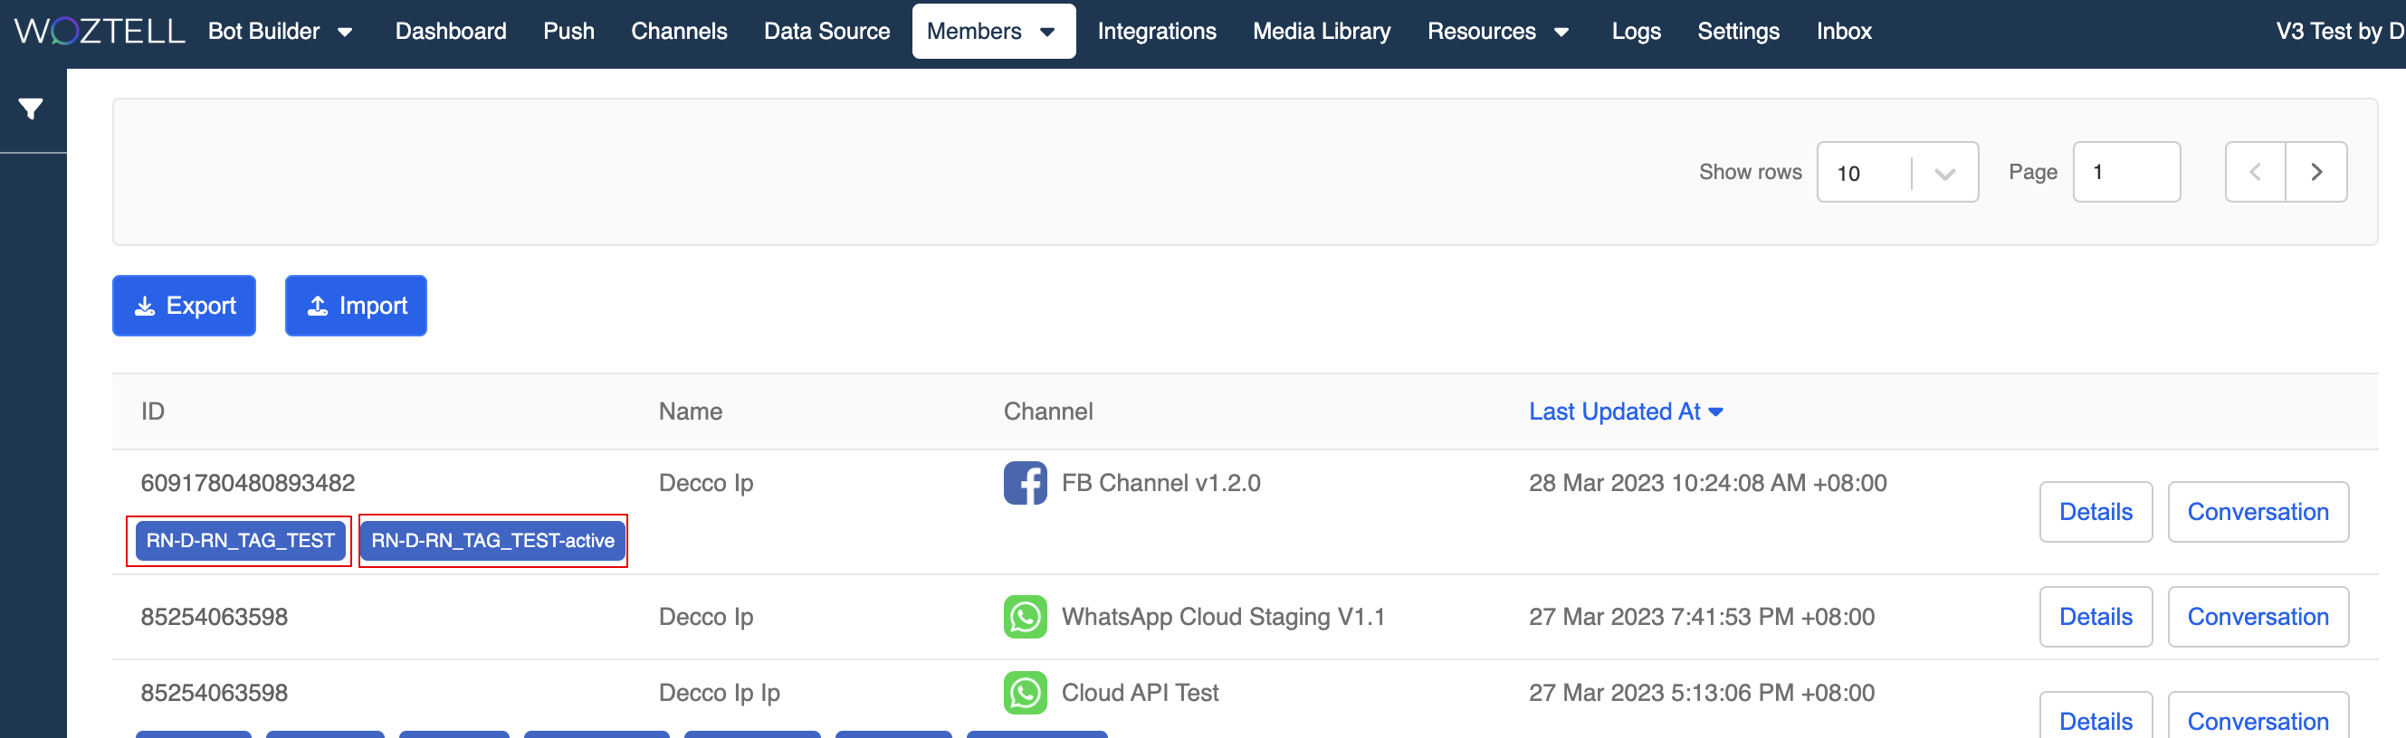Expand the Resources dropdown menu

(1497, 31)
